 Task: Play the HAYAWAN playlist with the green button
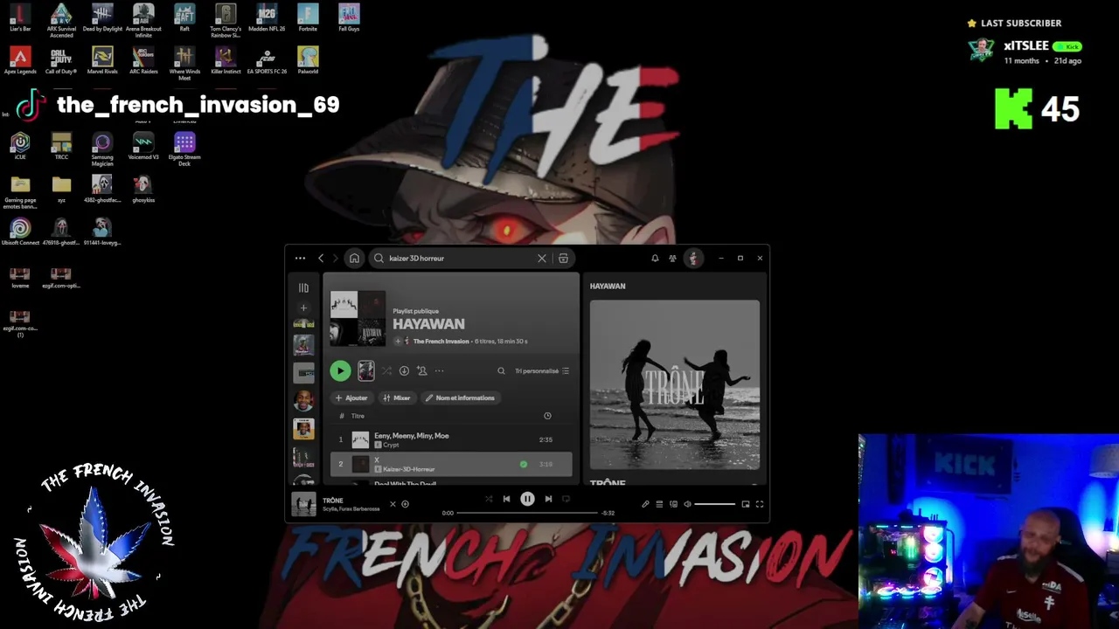(x=340, y=371)
